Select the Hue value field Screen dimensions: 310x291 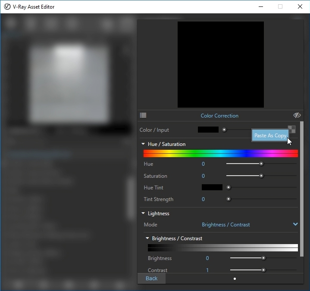pos(203,164)
